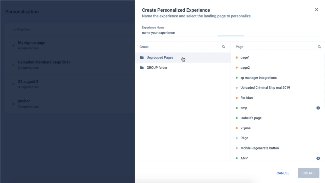The height and width of the screenshot is (183, 325).
Task: Open the GROUP folder group
Action: 157,68
